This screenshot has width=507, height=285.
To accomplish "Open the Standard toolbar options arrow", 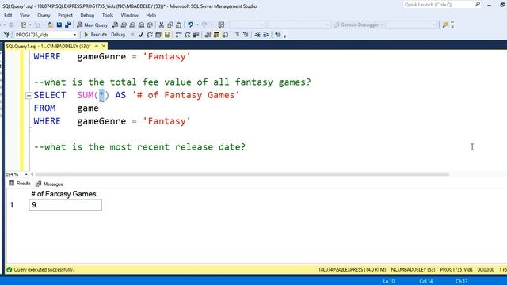I will tap(452, 25).
